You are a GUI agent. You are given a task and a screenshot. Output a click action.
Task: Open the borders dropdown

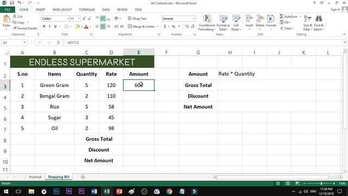tap(71, 27)
